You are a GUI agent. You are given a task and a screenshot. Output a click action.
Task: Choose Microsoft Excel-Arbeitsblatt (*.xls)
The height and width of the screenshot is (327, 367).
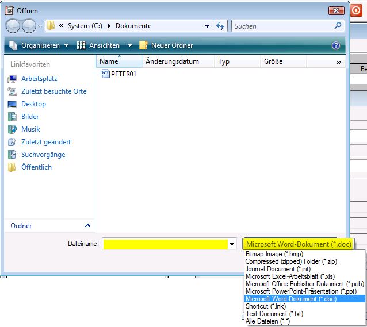[304, 276]
